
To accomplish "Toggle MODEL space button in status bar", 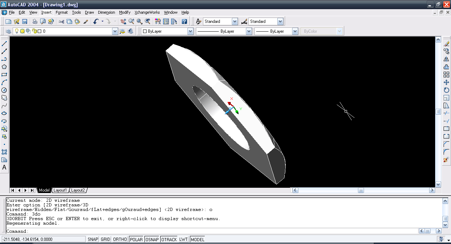I will click(197, 239).
